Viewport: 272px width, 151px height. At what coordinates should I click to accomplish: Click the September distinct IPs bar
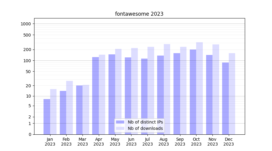[x=177, y=94]
